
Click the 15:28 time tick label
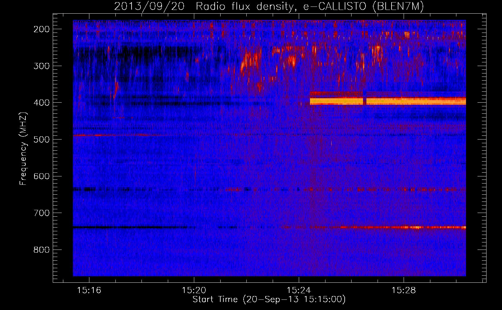click(404, 290)
